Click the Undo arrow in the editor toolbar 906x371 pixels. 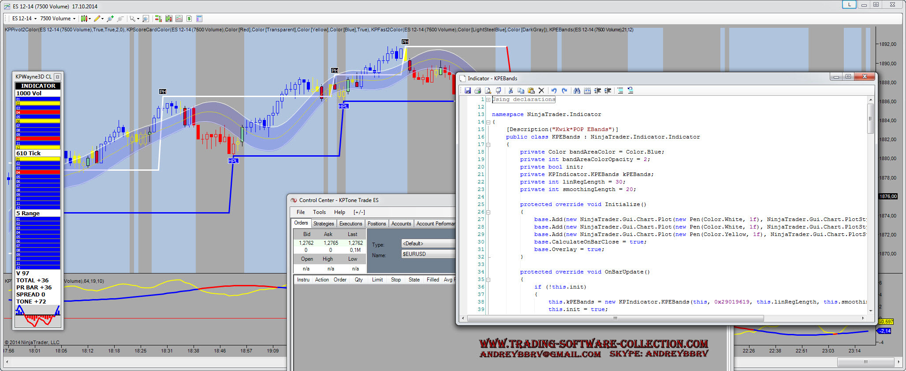point(554,90)
